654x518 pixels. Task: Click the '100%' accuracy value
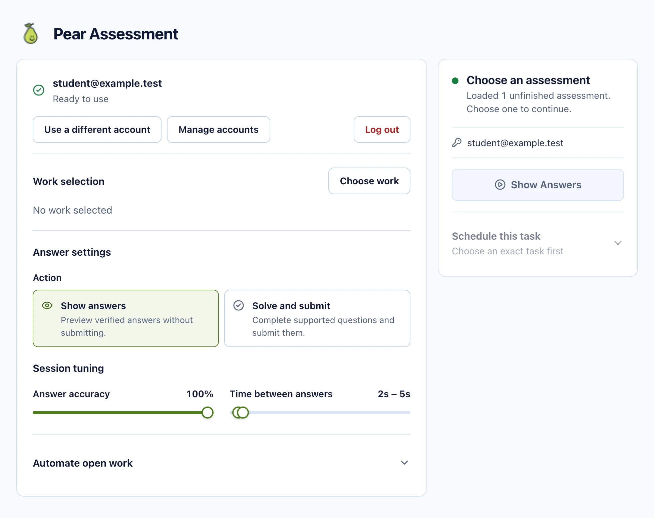[200, 394]
